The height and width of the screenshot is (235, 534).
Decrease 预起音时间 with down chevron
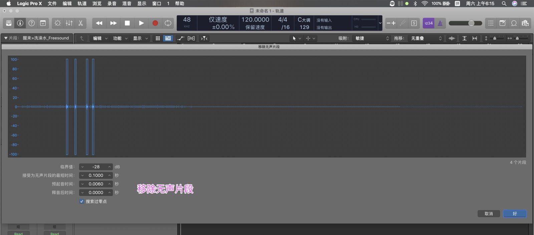(x=82, y=184)
